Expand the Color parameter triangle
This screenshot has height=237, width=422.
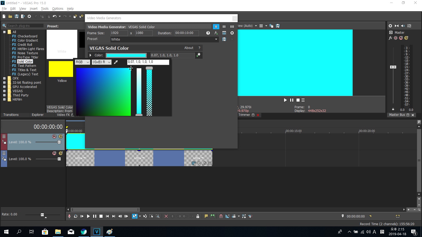click(x=90, y=55)
